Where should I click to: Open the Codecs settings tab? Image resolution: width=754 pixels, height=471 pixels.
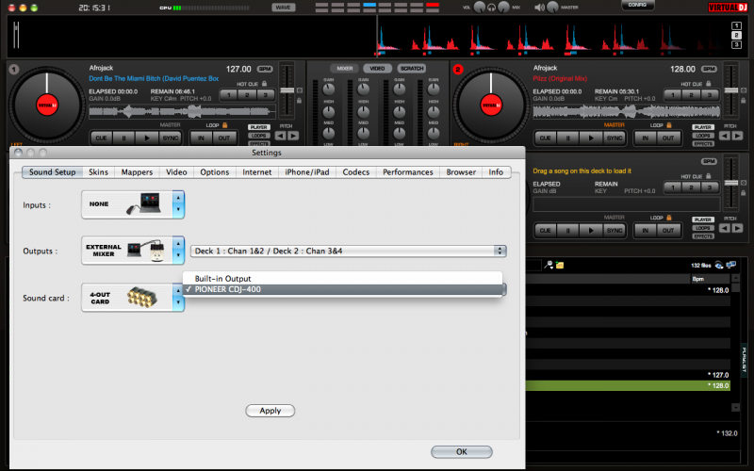coord(356,172)
